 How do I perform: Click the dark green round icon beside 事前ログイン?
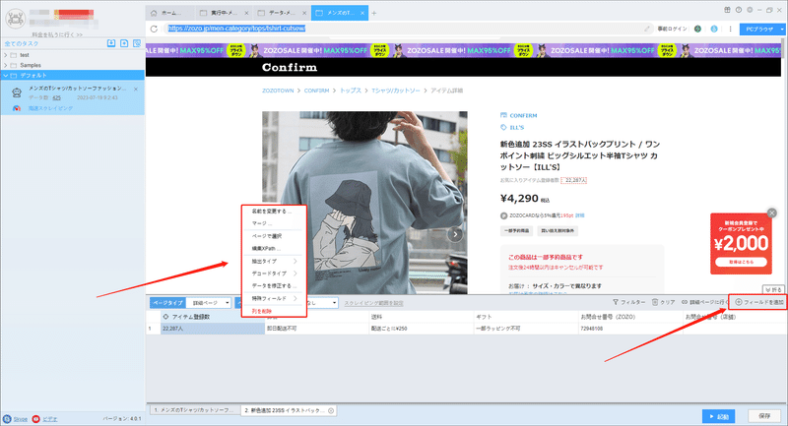tap(697, 30)
